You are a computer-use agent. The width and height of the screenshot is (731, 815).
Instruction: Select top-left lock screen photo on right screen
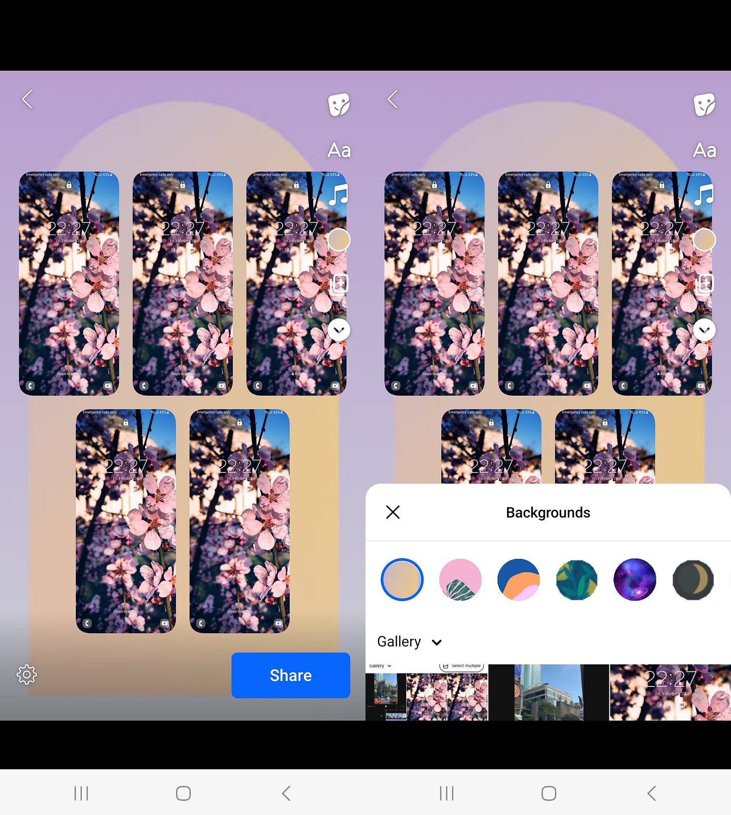click(434, 283)
